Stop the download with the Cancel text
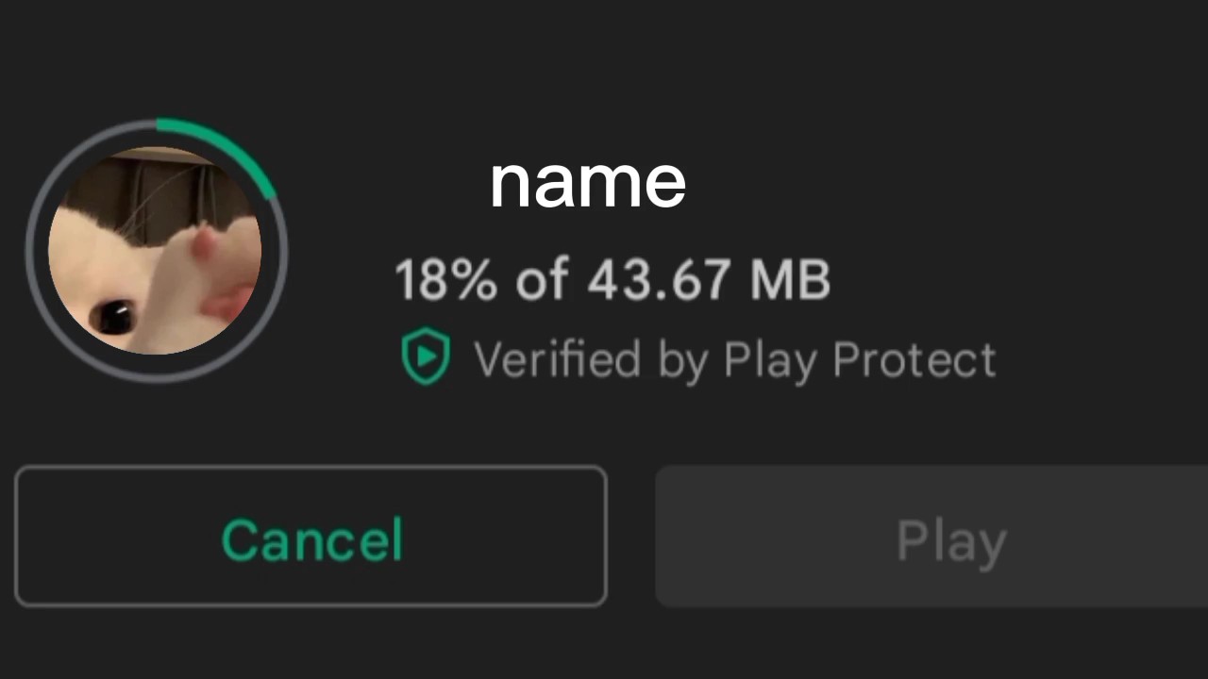Image resolution: width=1208 pixels, height=679 pixels. (x=311, y=539)
